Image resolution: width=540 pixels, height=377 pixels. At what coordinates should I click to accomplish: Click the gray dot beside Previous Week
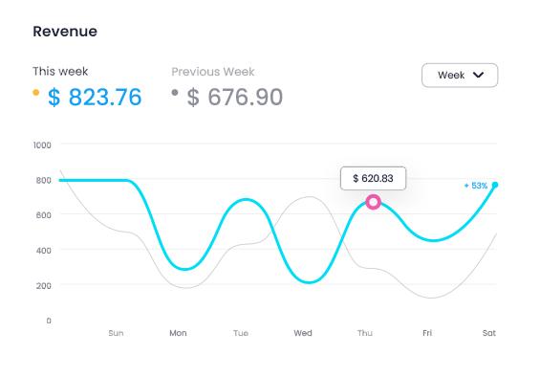[175, 92]
